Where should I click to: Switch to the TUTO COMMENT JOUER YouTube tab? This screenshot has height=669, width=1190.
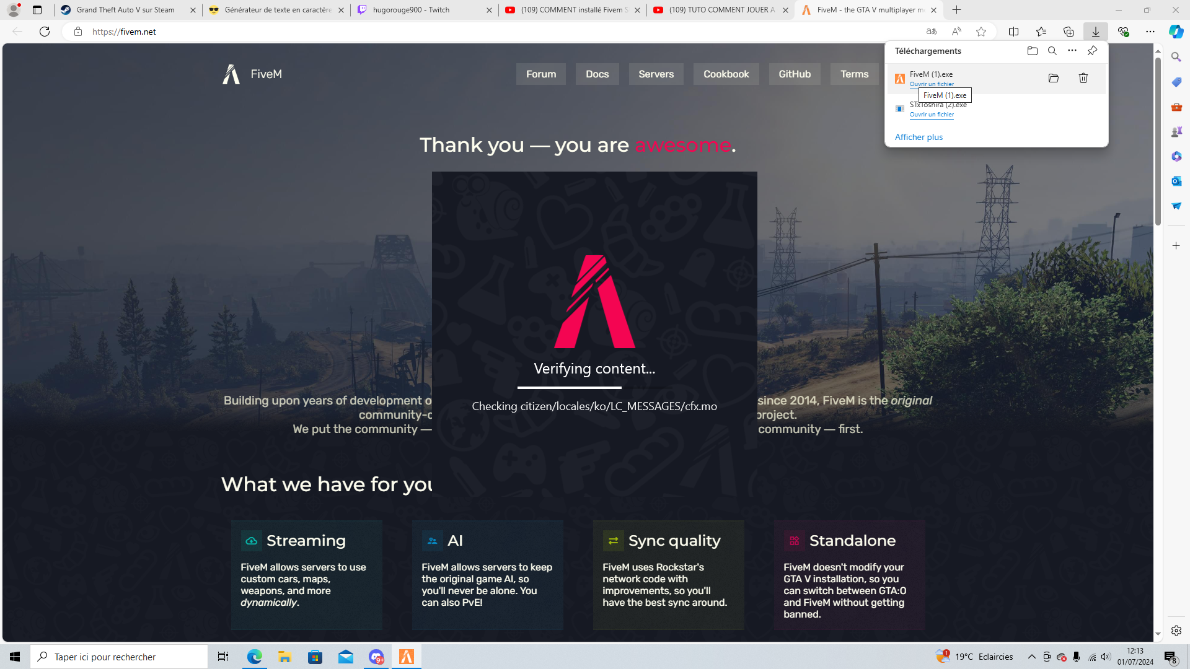click(721, 10)
